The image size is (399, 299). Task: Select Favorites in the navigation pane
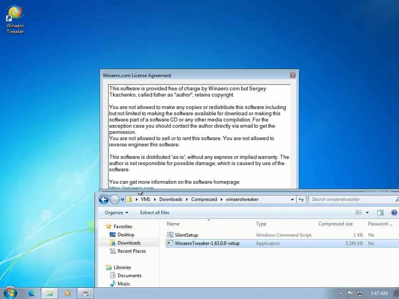(123, 226)
